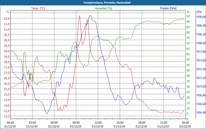Click the 95 humidity axis value
The image size is (206, 129).
188,16
